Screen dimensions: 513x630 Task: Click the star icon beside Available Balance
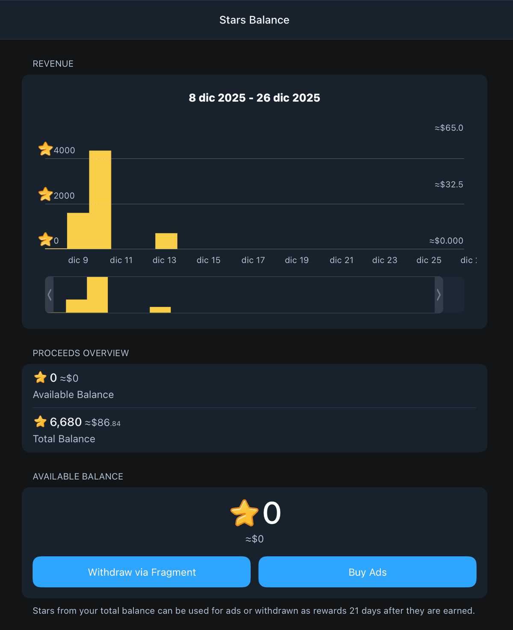[40, 377]
